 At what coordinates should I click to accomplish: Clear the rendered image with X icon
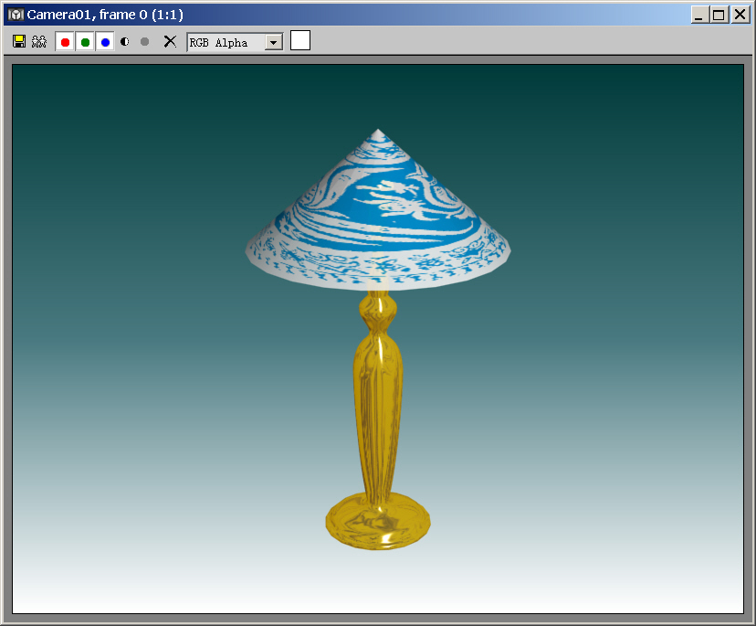pos(169,42)
